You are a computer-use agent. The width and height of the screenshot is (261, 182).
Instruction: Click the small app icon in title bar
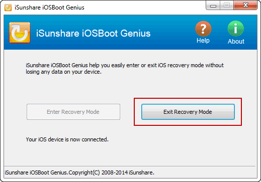8,8
